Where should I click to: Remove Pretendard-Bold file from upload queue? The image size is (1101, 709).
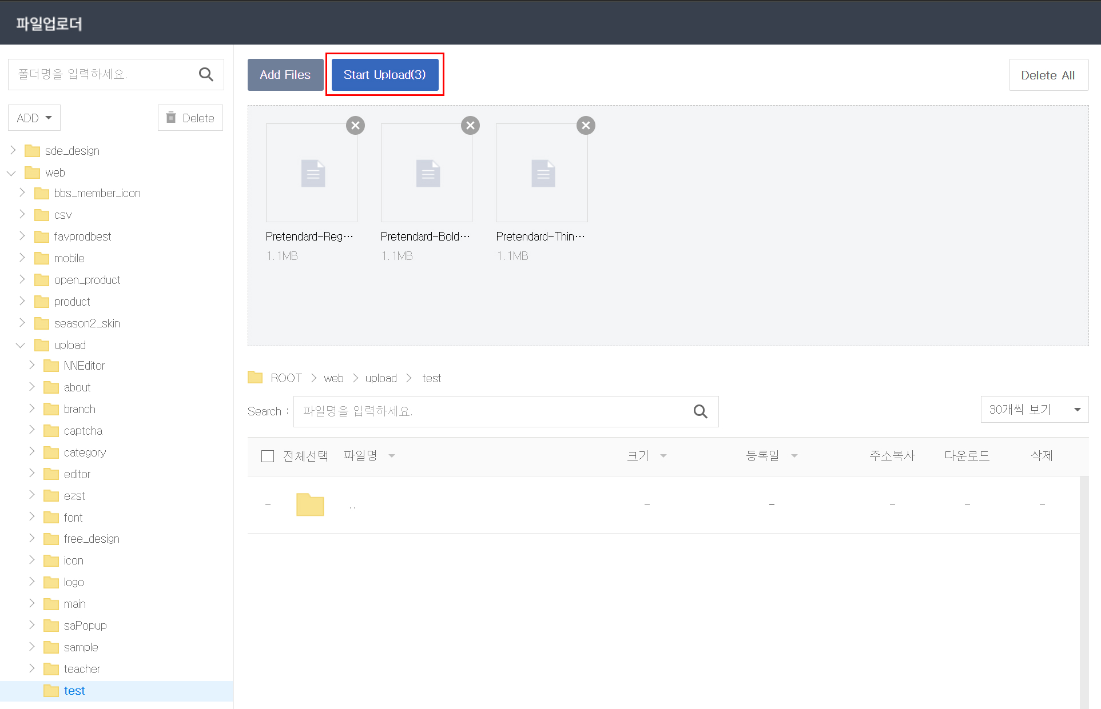click(x=470, y=125)
